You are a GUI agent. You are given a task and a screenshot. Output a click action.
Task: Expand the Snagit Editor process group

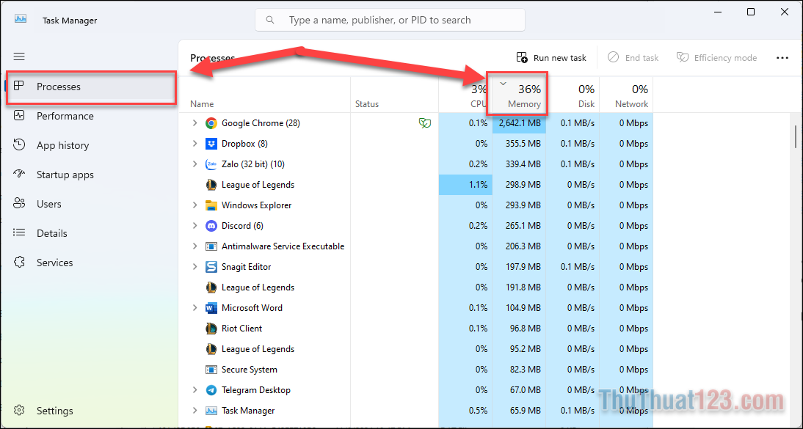(x=195, y=266)
